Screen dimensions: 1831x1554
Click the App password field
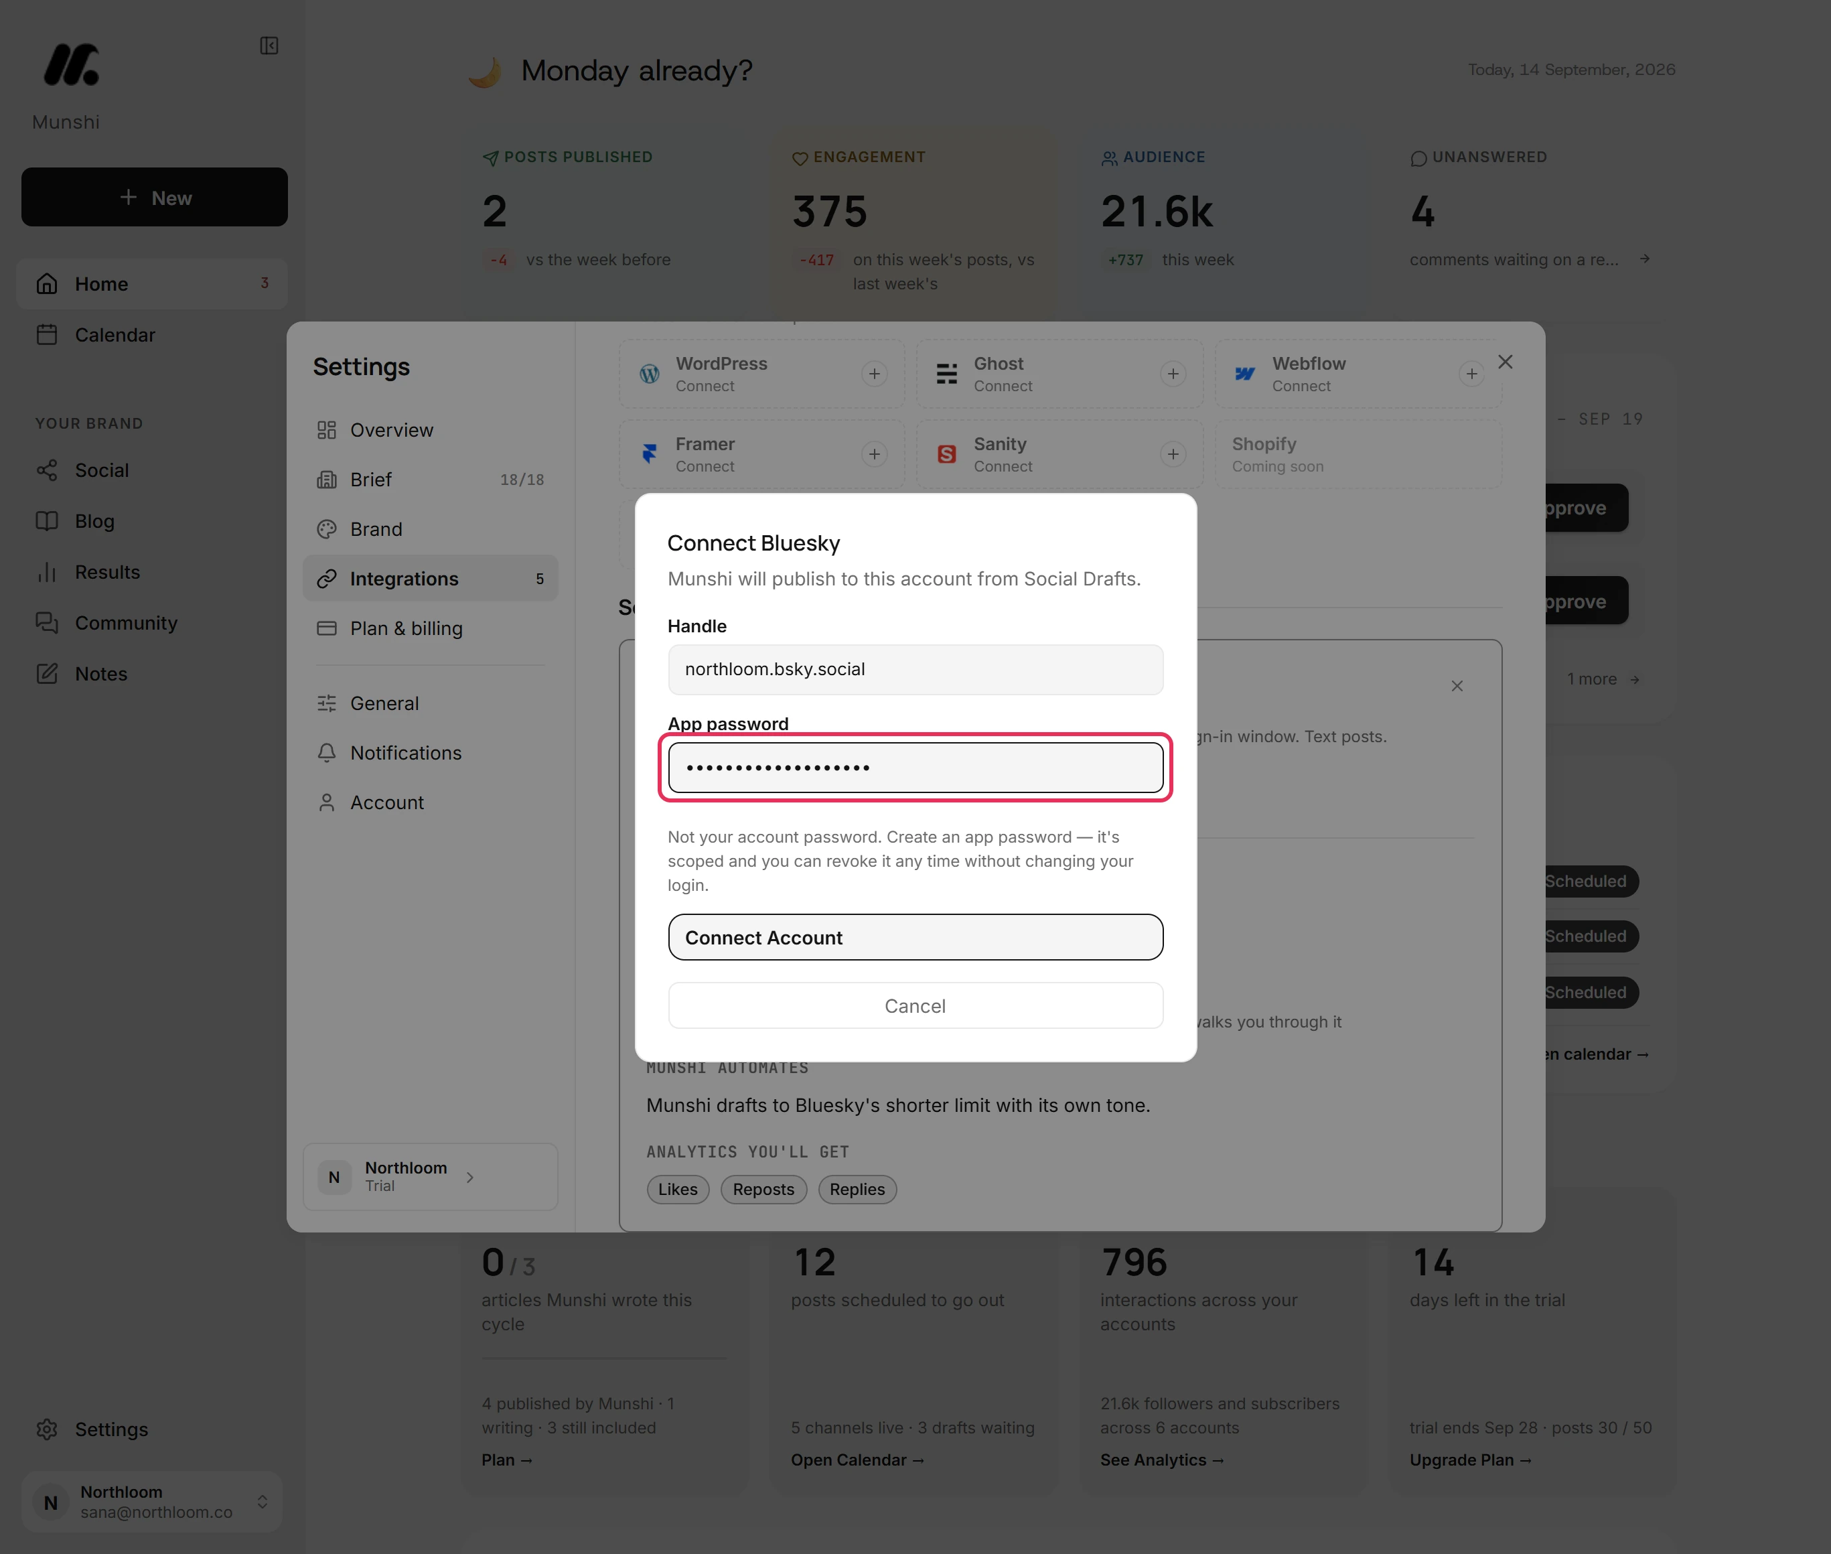pyautogui.click(x=915, y=768)
